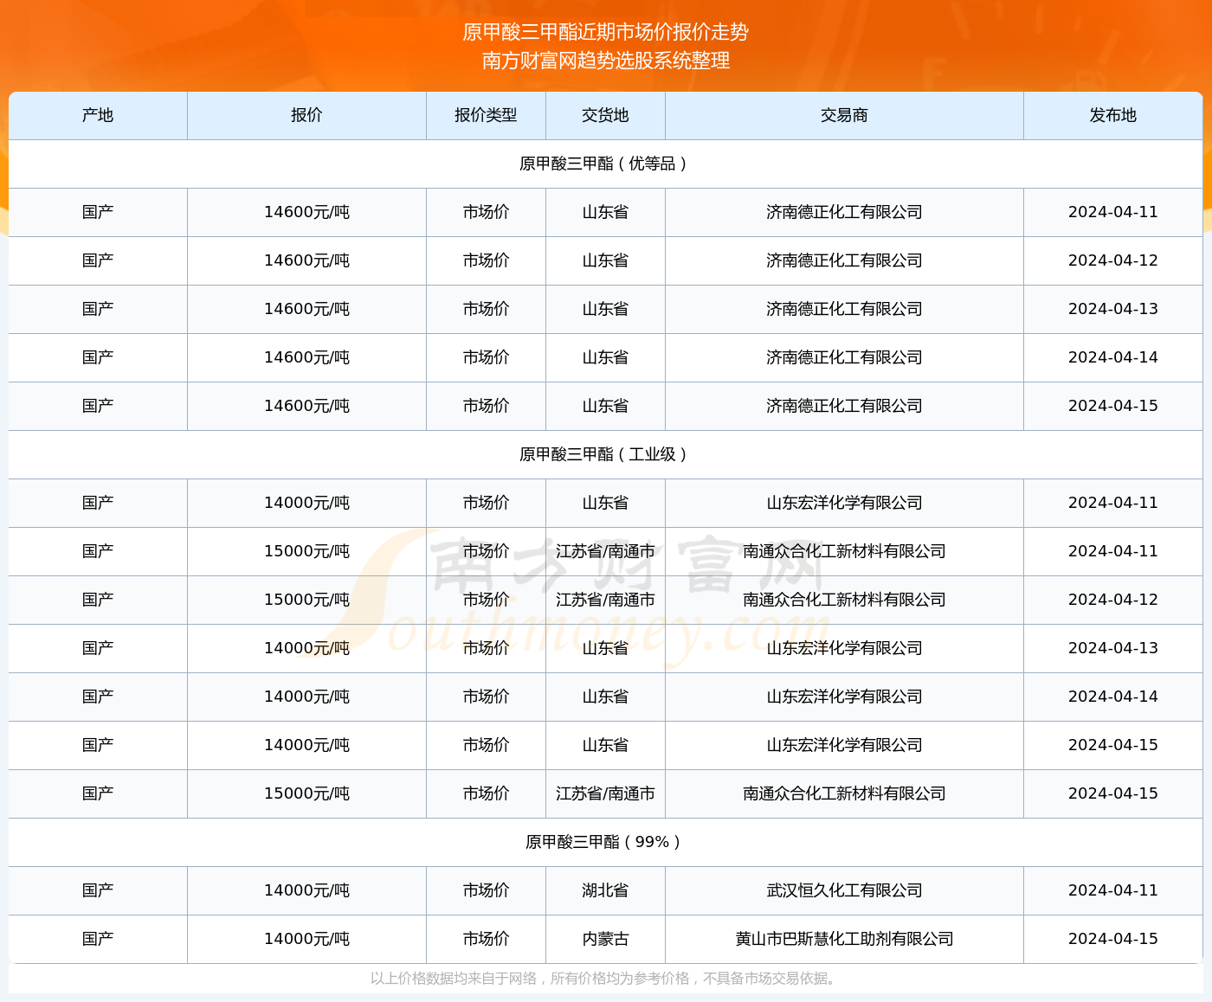1212x1002 pixels.
Task: Select the 原甲酸三甲酯（优等品）section heading
Action: coord(605,164)
